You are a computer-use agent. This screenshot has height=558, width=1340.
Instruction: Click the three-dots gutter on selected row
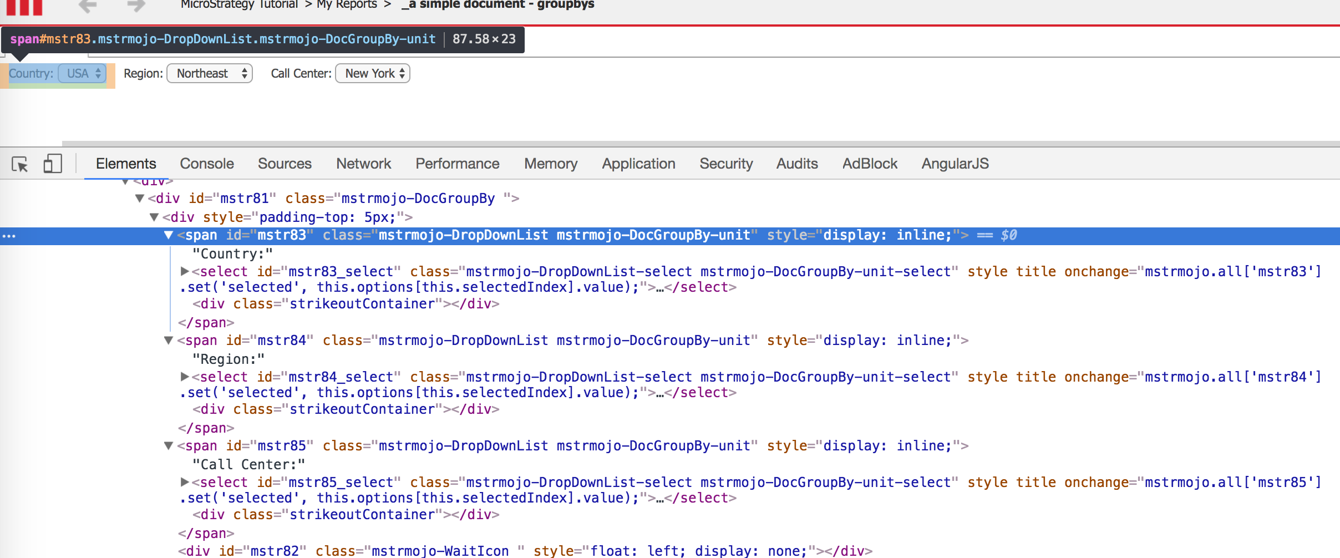click(x=9, y=236)
